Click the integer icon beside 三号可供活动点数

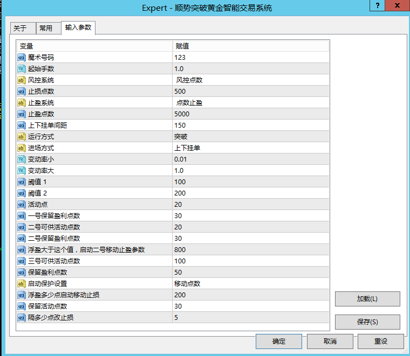[22, 261]
